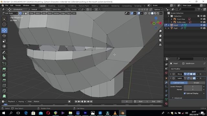This screenshot has width=207, height=116.
Task: Select the Poly Build tool
Action: 4,96
